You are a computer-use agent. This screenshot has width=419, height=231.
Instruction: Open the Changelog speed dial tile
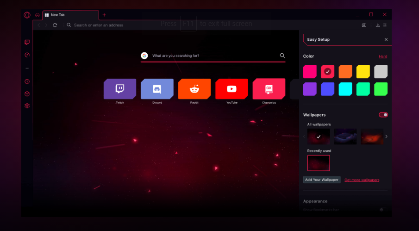click(269, 89)
